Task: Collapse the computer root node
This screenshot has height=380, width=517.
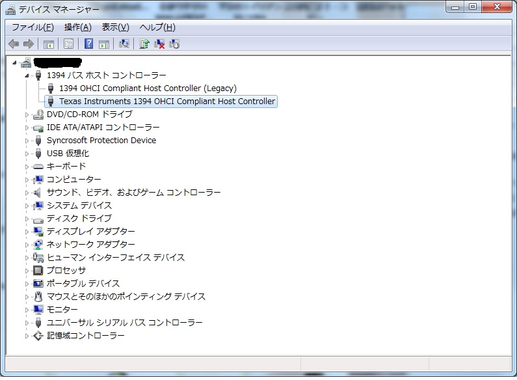Action: pos(14,62)
